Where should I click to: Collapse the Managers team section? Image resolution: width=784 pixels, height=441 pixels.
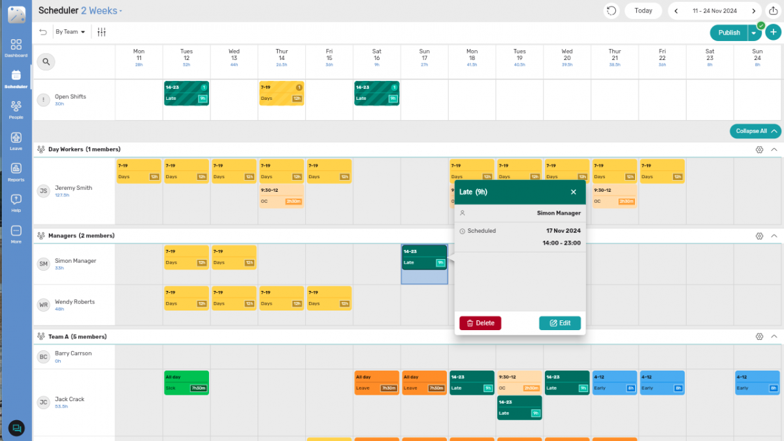(x=774, y=236)
